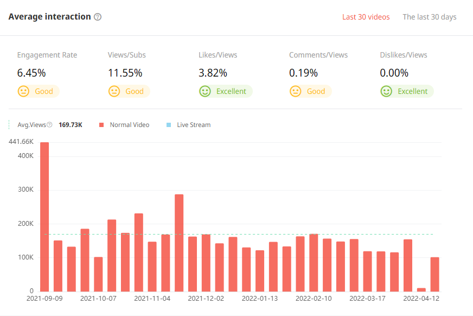Click the tallest bar at 2021-09-09

44,217
